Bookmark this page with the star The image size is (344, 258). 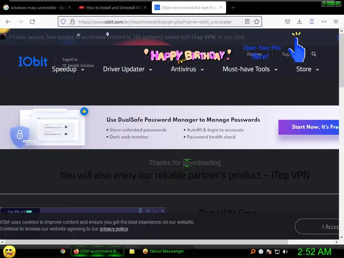pyautogui.click(x=256, y=22)
